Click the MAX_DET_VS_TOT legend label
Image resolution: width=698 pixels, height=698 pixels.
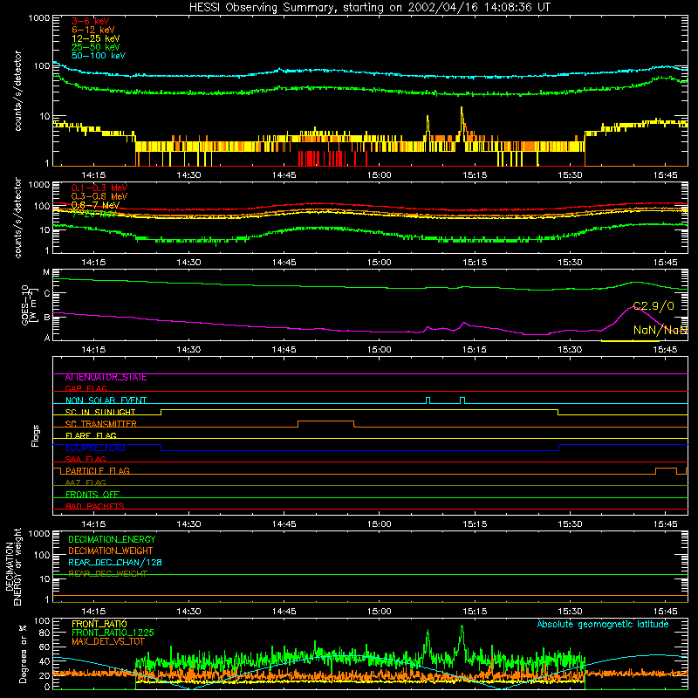coord(108,641)
